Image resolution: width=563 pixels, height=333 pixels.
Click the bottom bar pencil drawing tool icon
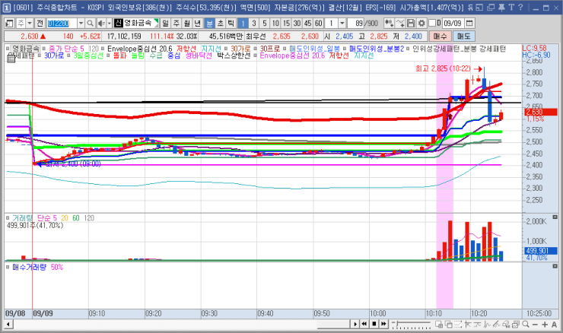coord(497,325)
